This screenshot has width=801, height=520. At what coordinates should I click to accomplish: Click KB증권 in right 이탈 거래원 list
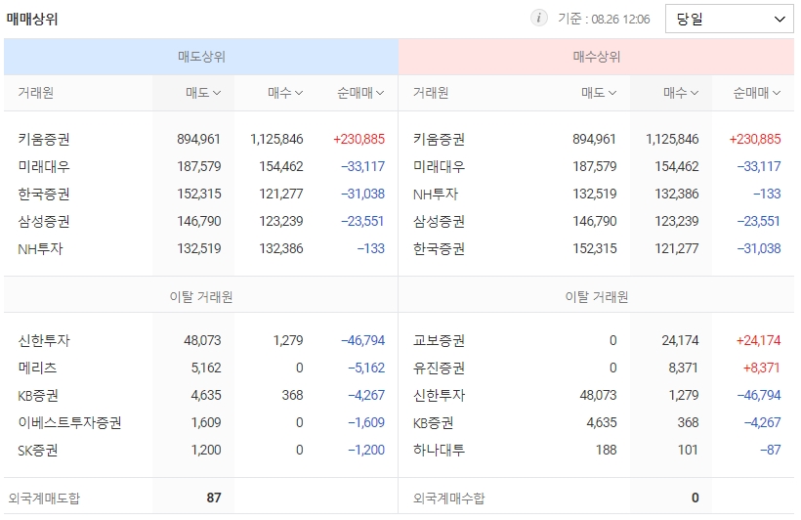pos(433,423)
